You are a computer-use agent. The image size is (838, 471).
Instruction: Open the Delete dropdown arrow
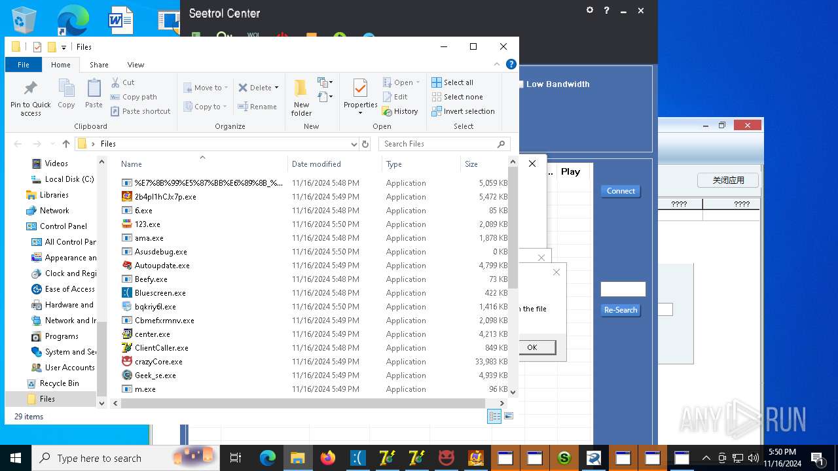coord(277,88)
